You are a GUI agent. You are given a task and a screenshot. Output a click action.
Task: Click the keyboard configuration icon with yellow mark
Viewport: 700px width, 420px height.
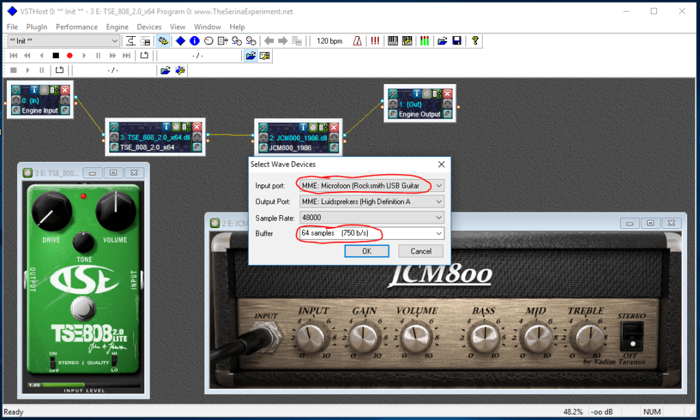click(407, 41)
